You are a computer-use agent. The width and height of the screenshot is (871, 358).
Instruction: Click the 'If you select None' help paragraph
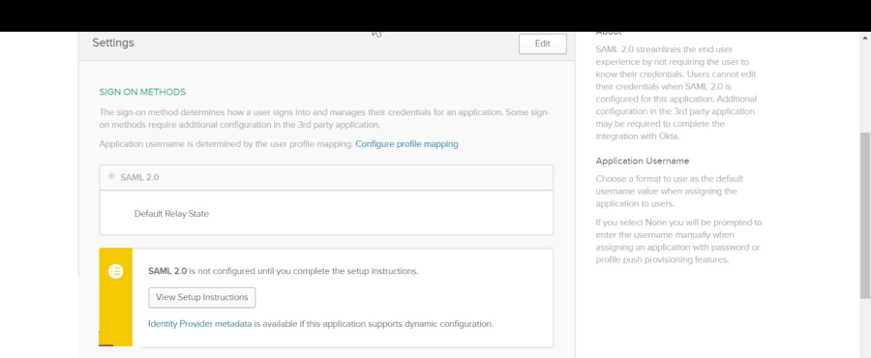point(678,241)
